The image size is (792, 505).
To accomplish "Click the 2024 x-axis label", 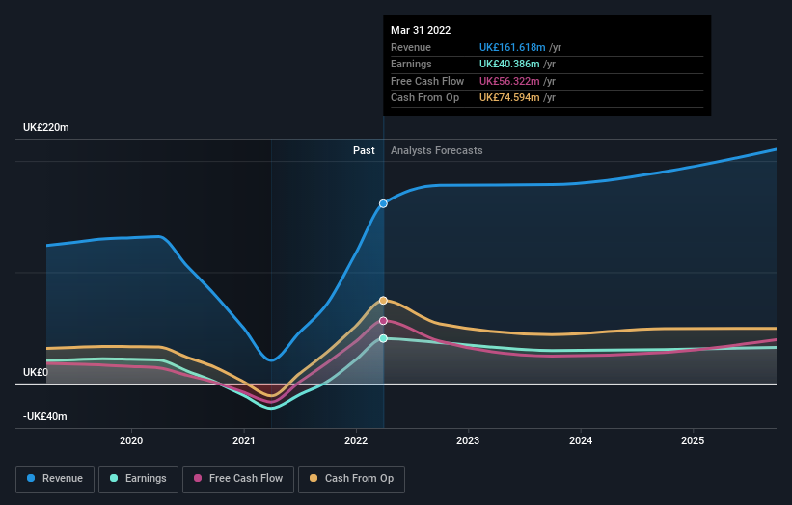I will pos(581,441).
